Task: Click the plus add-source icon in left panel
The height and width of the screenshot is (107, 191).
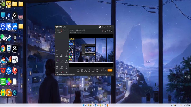Action: [56, 33]
